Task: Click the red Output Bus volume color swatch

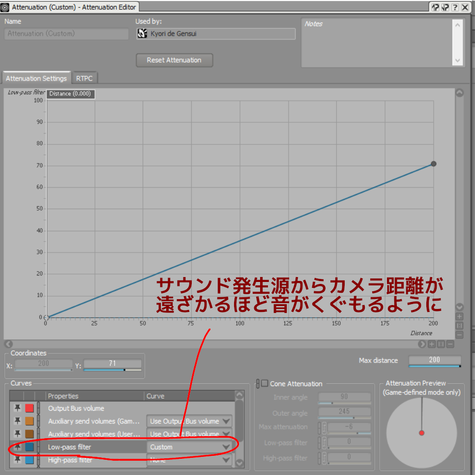Action: [x=30, y=408]
